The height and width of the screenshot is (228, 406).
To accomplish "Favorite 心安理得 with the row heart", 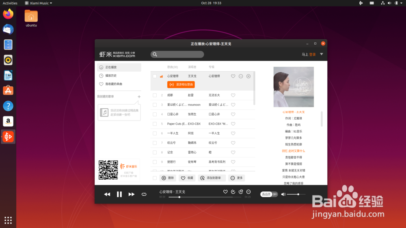I will click(233, 76).
